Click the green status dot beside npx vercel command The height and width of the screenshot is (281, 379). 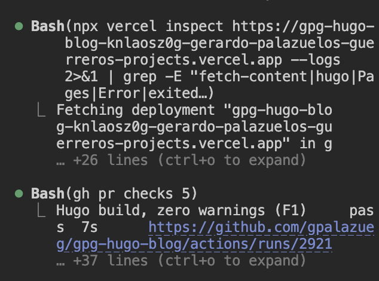tap(19, 26)
